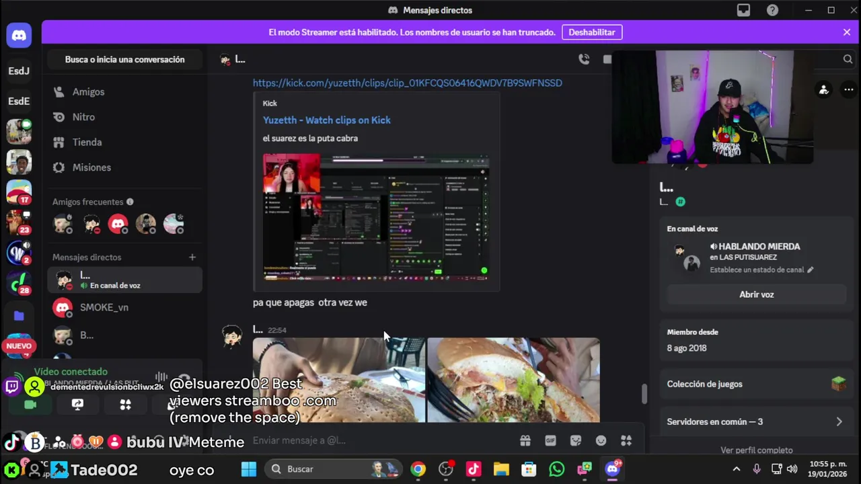Open the EsdE server

click(x=19, y=101)
